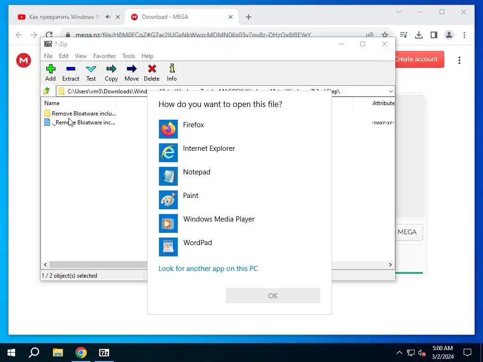Click the Copy toolbar icon
483x362 pixels.
point(111,73)
